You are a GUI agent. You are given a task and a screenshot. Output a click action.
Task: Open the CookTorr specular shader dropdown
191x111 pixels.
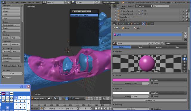[169, 93]
